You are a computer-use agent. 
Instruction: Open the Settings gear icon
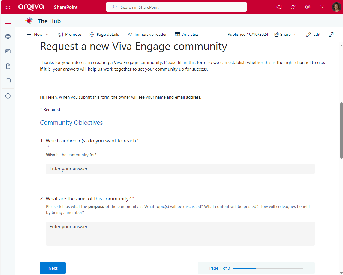pyautogui.click(x=308, y=7)
